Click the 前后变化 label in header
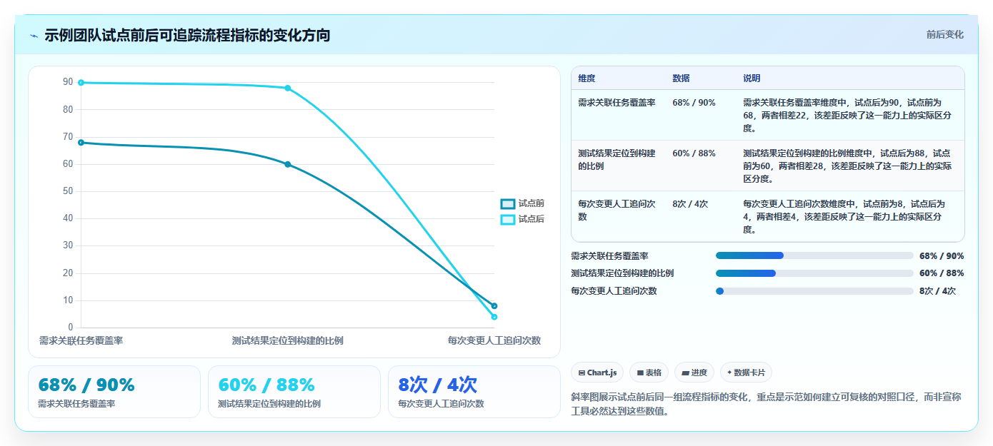The image size is (993, 446). (944, 34)
